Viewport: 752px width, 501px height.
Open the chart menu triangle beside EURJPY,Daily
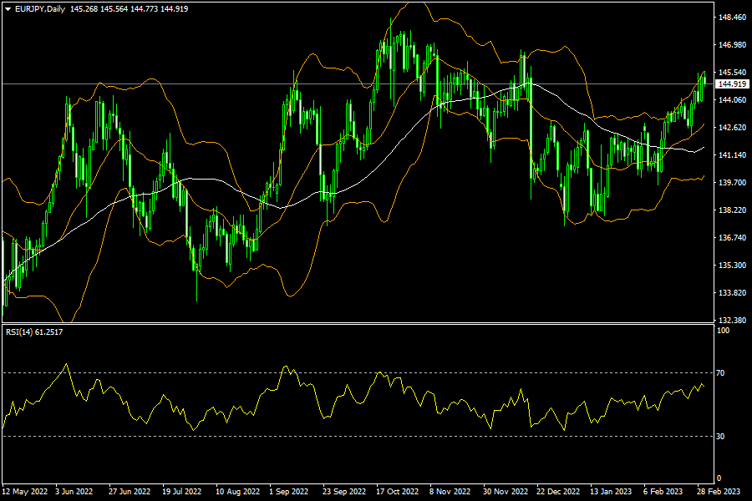tap(8, 9)
